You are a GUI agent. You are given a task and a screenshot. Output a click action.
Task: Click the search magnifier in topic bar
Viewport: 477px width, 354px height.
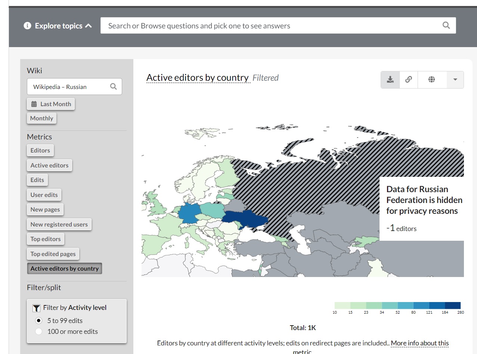[x=446, y=25]
